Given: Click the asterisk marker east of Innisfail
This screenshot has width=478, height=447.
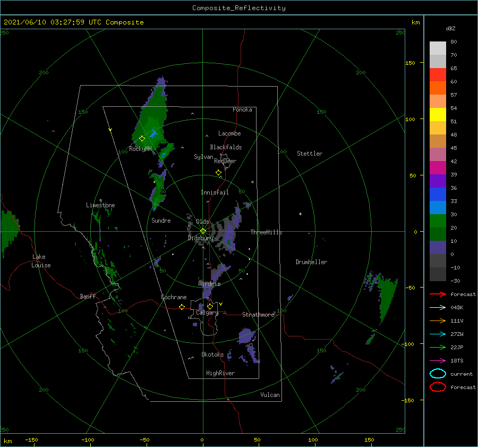Looking at the screenshot, I should click(x=252, y=182).
